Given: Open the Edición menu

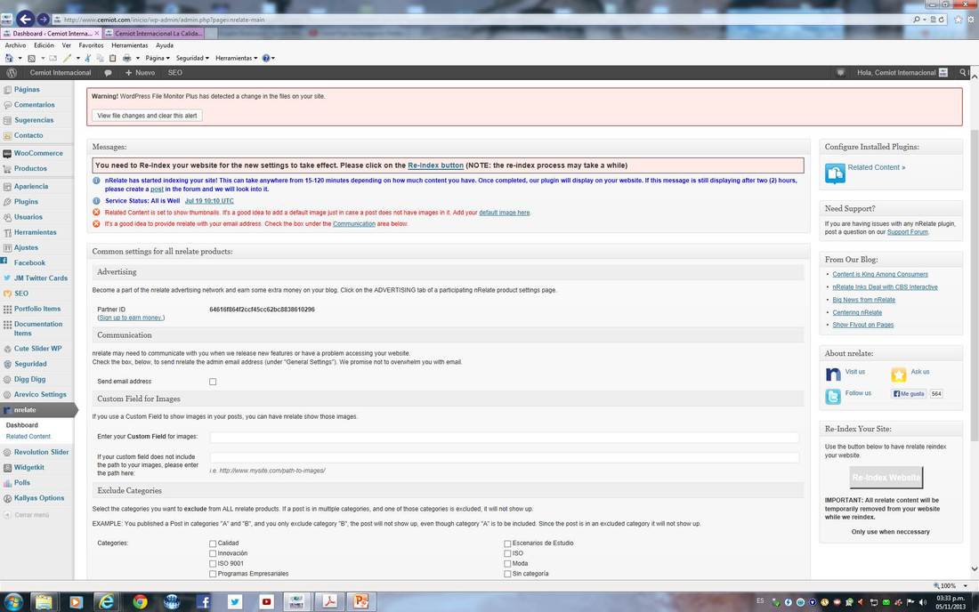Looking at the screenshot, I should [44, 45].
